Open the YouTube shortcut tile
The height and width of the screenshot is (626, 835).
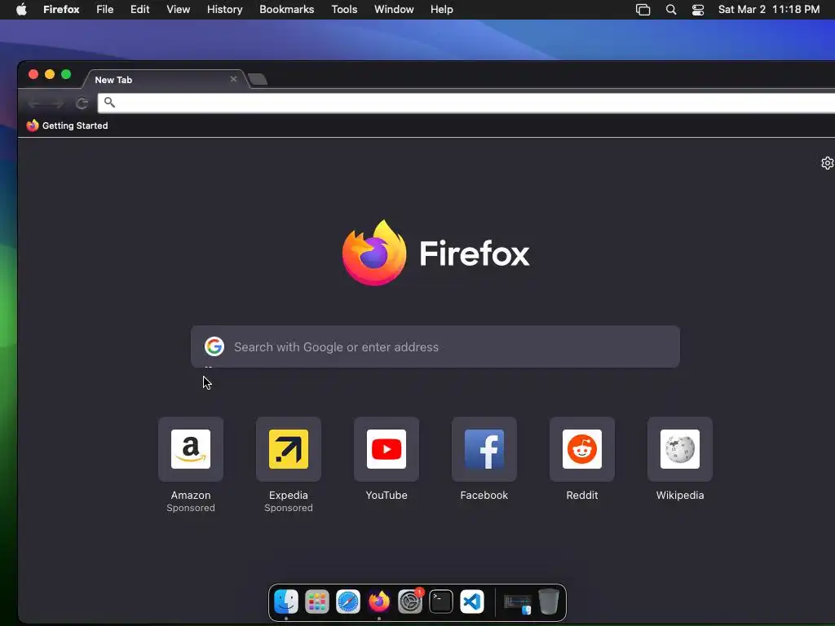(387, 449)
